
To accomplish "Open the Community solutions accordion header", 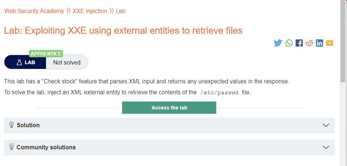I will tap(169, 148).
